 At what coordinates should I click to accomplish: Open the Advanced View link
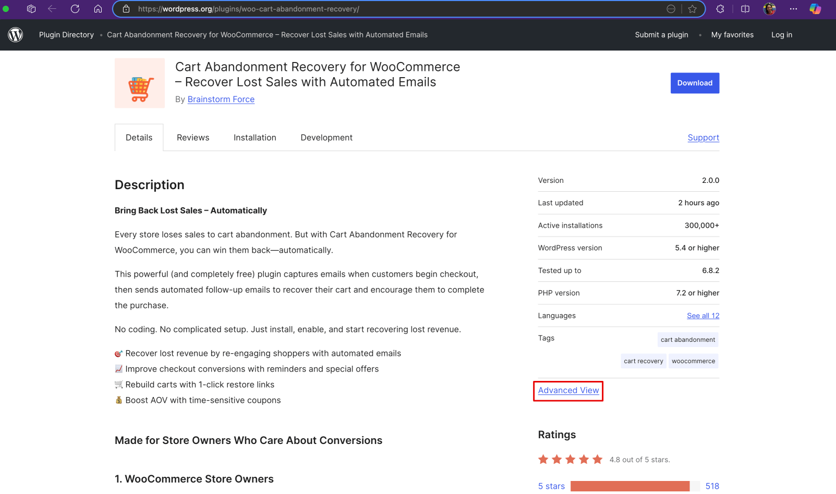(568, 390)
